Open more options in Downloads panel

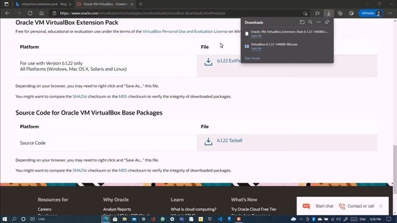318,22
